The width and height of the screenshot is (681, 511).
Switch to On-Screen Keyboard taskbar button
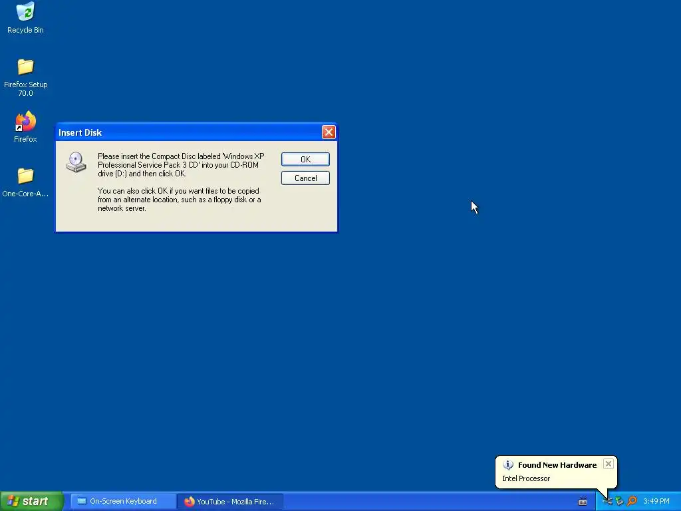pyautogui.click(x=122, y=501)
